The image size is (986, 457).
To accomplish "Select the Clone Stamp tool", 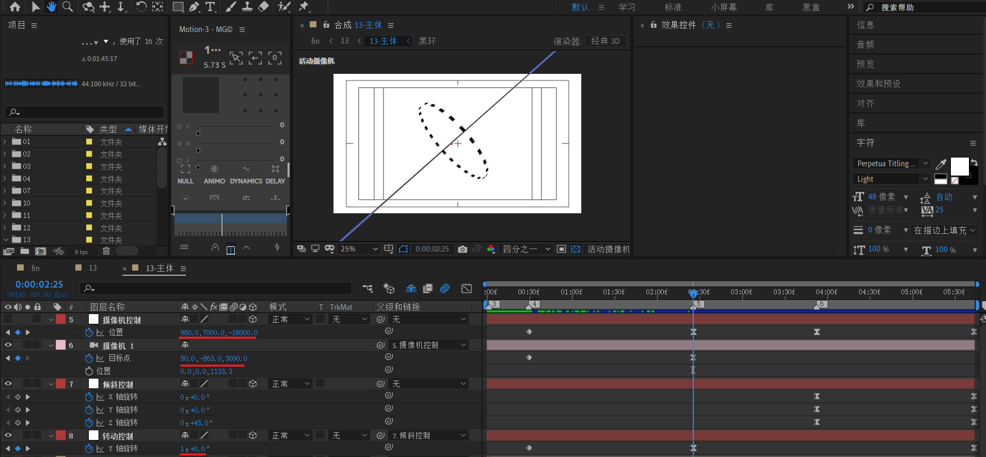I will coord(247,7).
